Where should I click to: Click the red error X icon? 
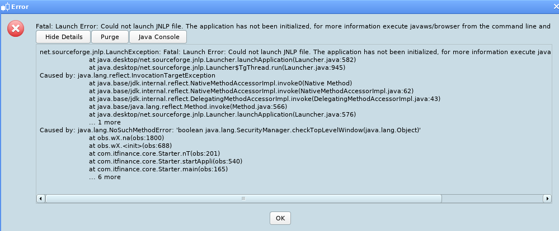[16, 28]
